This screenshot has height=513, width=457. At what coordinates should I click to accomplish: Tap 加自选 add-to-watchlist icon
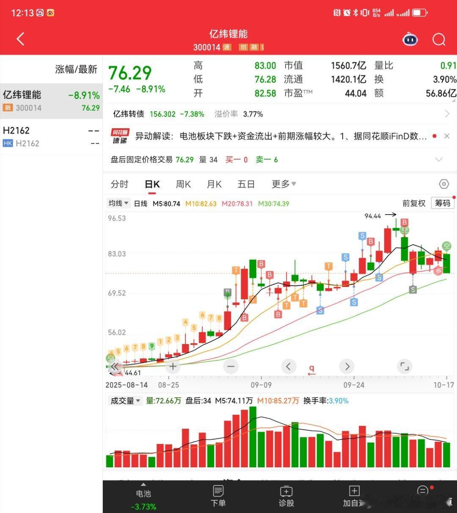pos(354,496)
